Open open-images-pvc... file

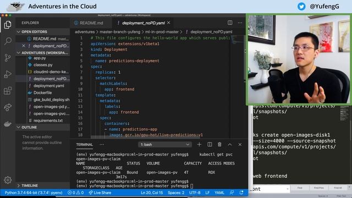tap(51, 114)
